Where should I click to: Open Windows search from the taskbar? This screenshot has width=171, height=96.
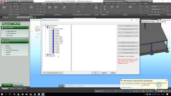click(6, 94)
